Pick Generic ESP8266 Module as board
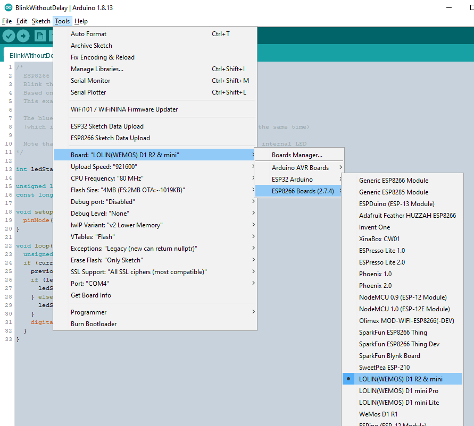This screenshot has height=426, width=474. click(x=393, y=180)
